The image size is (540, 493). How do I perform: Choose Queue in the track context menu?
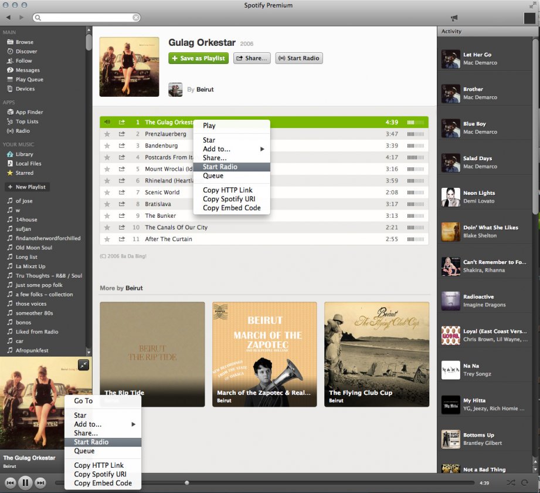click(232, 175)
